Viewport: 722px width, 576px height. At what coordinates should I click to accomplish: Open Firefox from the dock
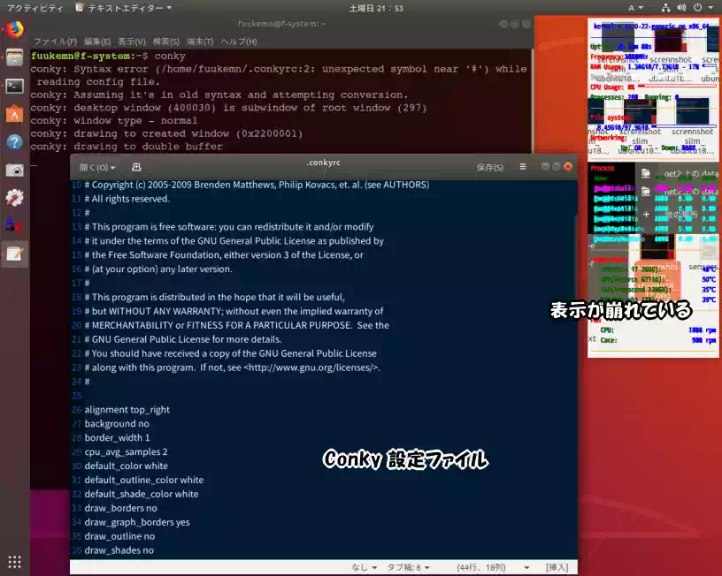pos(15,30)
